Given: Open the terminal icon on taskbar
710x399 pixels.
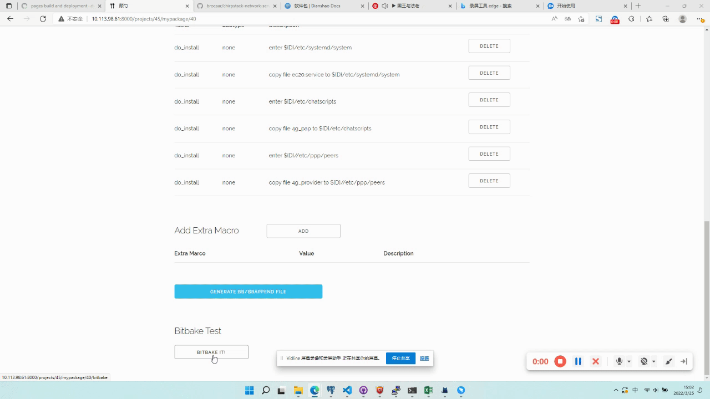Looking at the screenshot, I should point(412,390).
